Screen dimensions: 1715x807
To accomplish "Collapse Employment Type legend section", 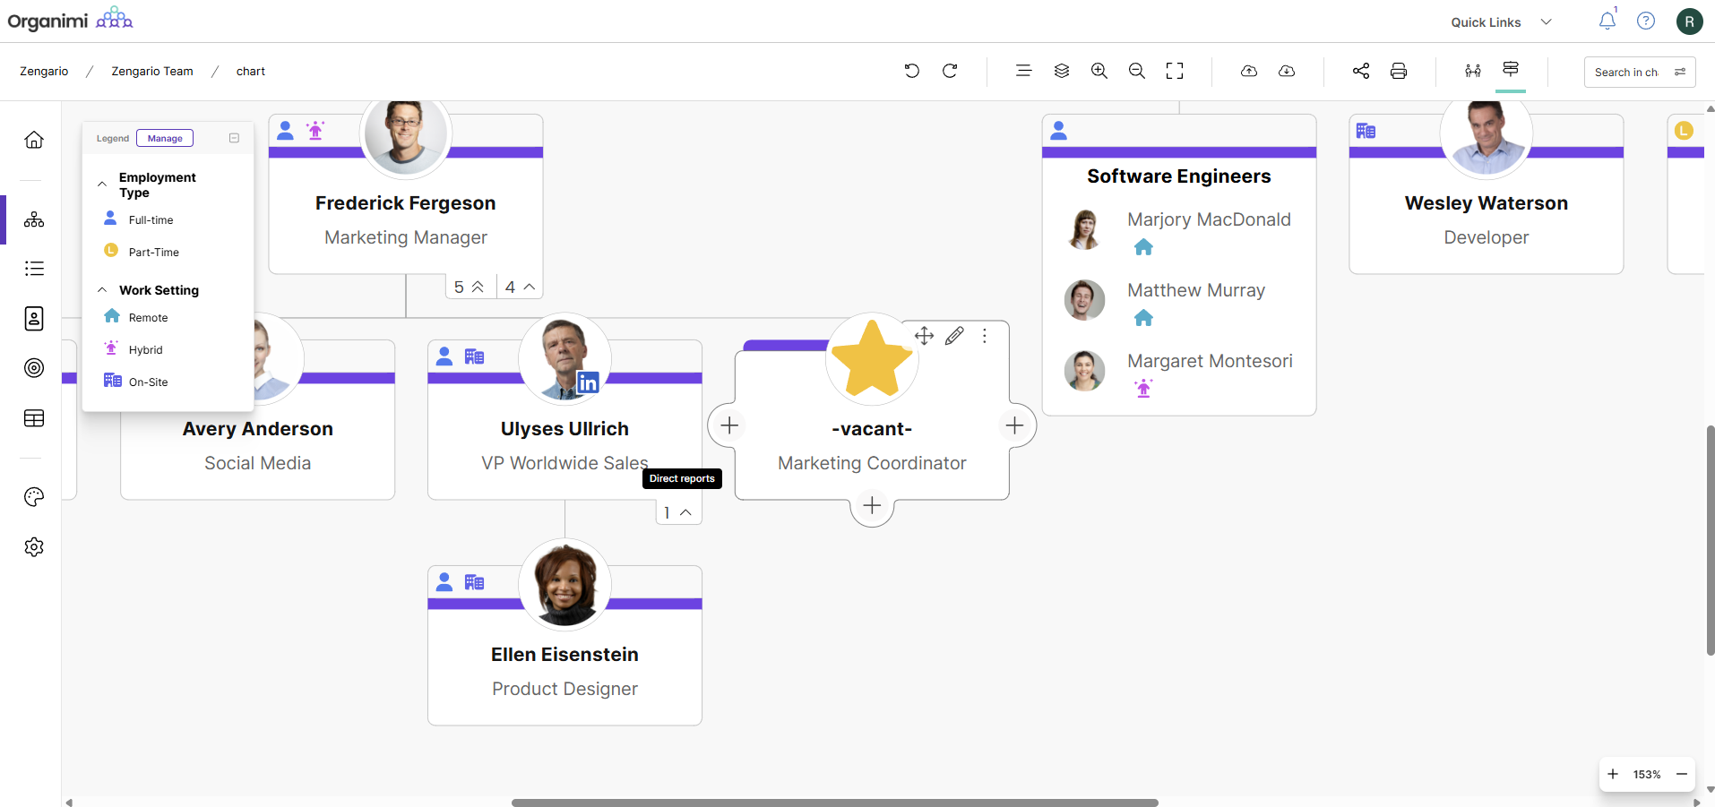I will click(x=102, y=184).
